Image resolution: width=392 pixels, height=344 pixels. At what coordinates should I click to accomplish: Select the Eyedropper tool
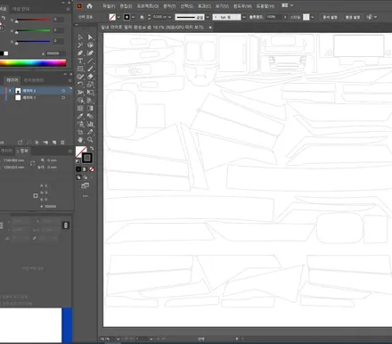(x=80, y=116)
